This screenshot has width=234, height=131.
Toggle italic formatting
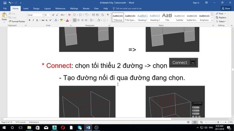(33, 20)
